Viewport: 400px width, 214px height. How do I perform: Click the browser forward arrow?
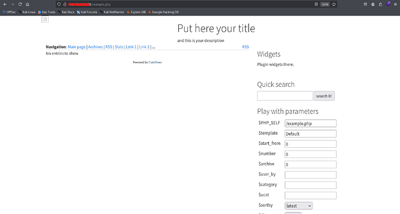click(x=12, y=5)
